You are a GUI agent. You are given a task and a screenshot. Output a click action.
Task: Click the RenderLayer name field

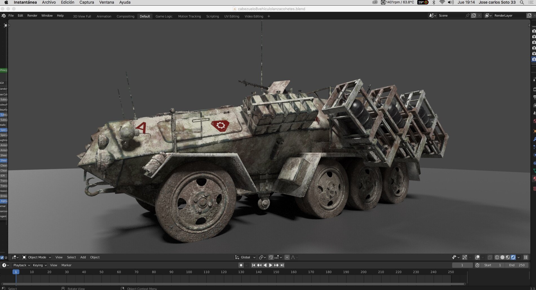(509, 16)
